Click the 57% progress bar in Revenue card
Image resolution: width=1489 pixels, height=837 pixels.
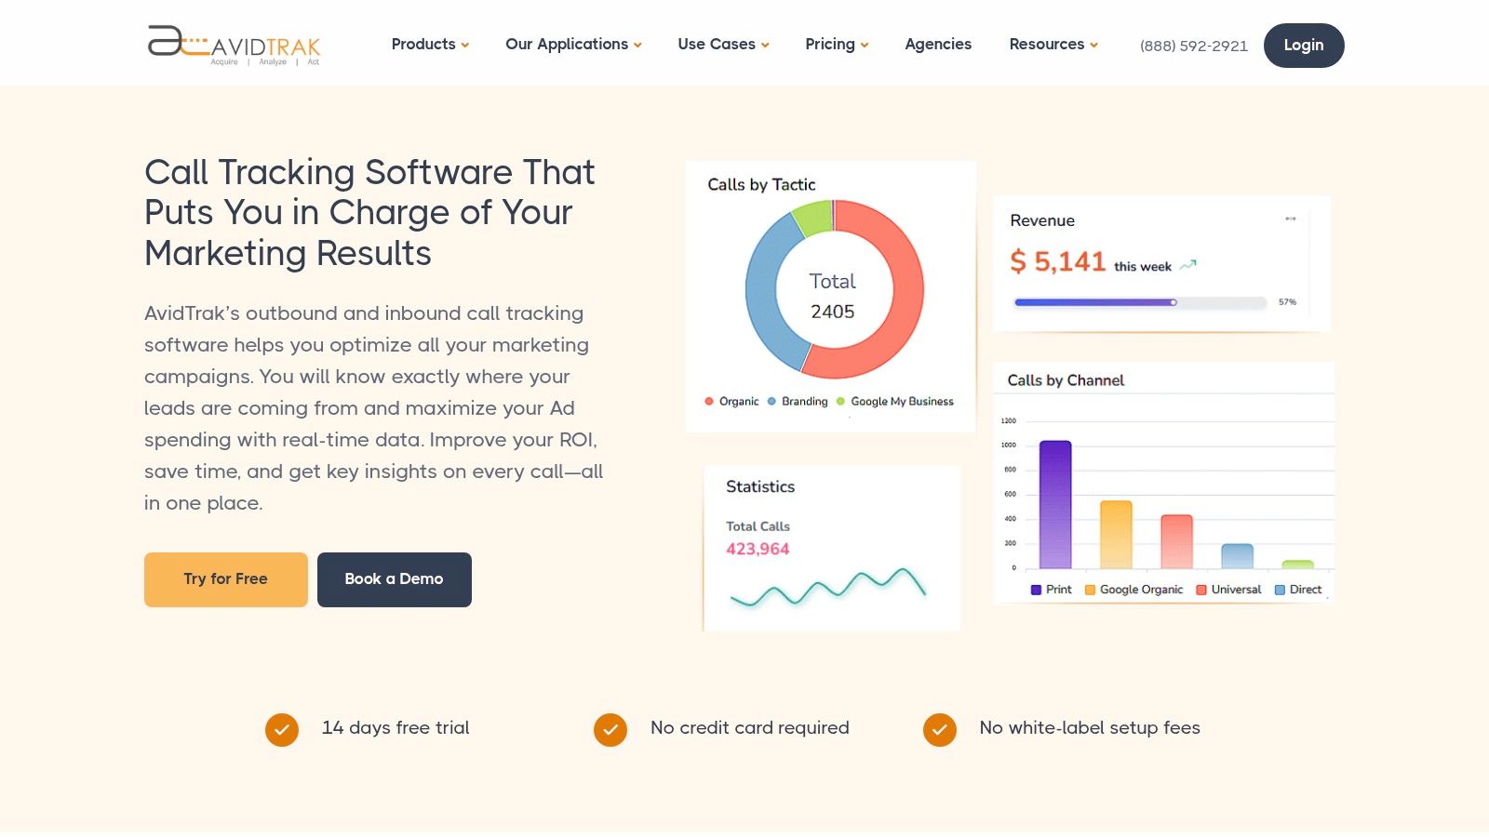coord(1140,301)
